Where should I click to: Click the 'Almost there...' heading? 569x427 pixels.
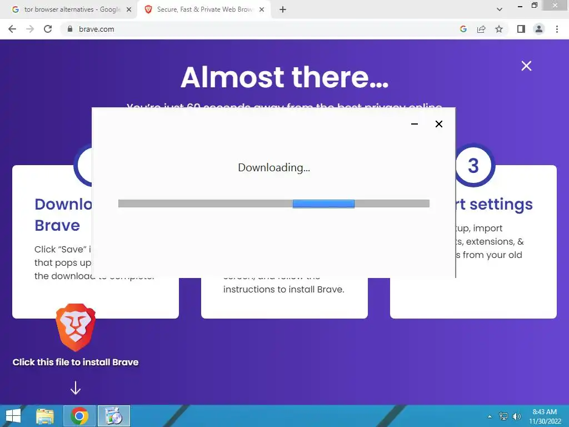[x=284, y=77]
